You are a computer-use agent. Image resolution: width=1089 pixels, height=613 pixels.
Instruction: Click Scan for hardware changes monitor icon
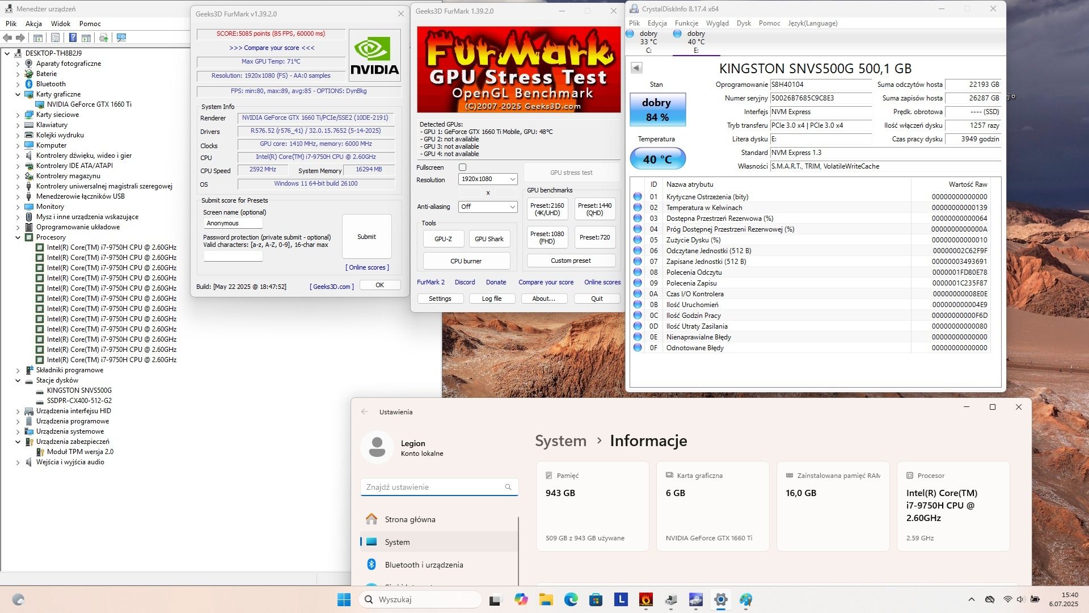(121, 38)
